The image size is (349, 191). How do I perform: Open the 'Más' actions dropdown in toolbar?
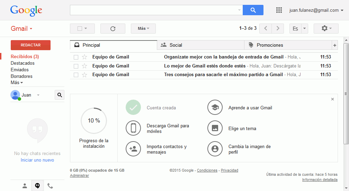coord(143,28)
